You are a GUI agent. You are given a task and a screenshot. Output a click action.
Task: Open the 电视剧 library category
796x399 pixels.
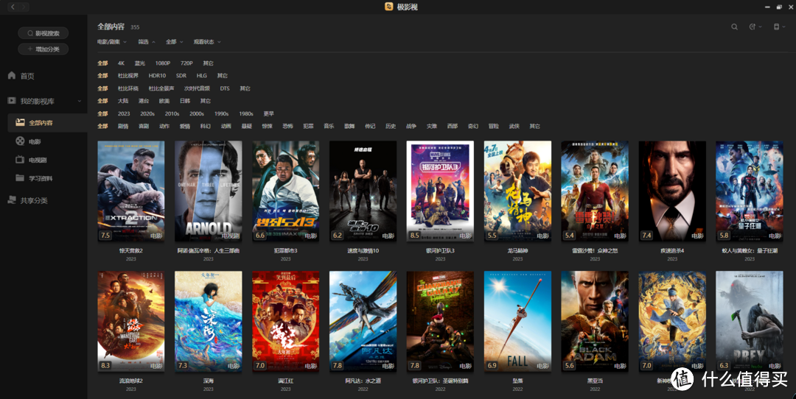point(38,160)
